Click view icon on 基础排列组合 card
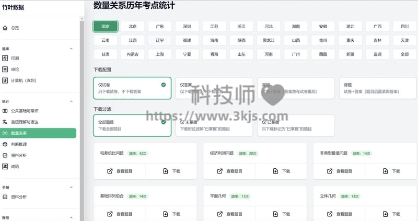 point(110,214)
